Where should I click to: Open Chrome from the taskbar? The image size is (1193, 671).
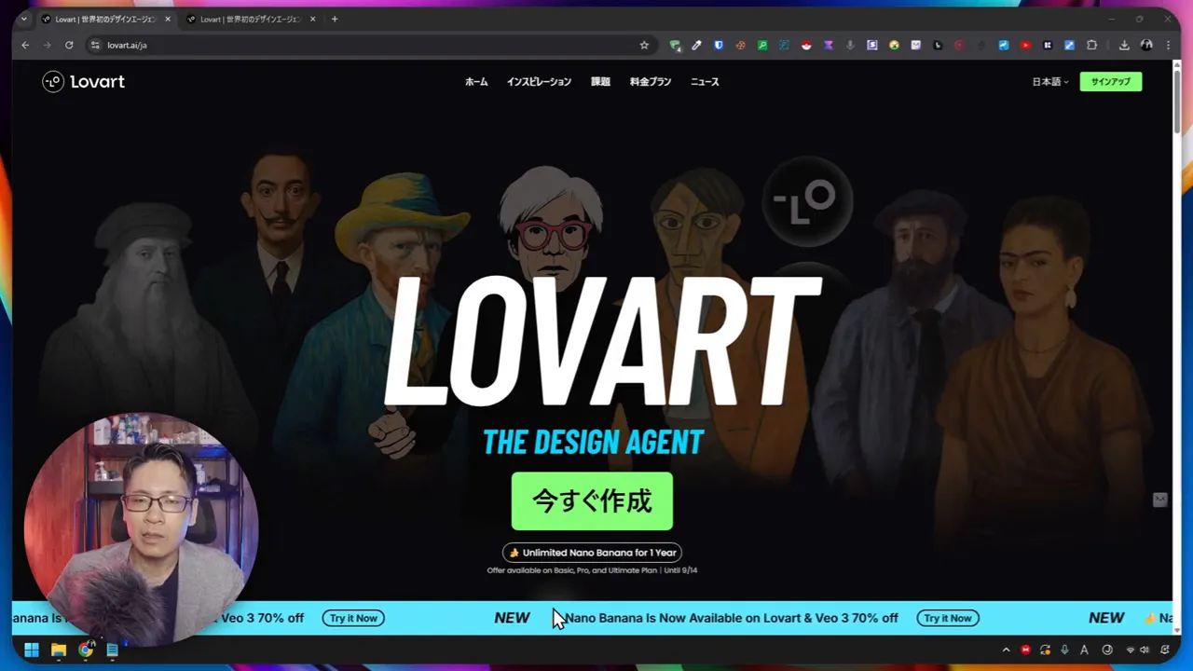click(86, 650)
